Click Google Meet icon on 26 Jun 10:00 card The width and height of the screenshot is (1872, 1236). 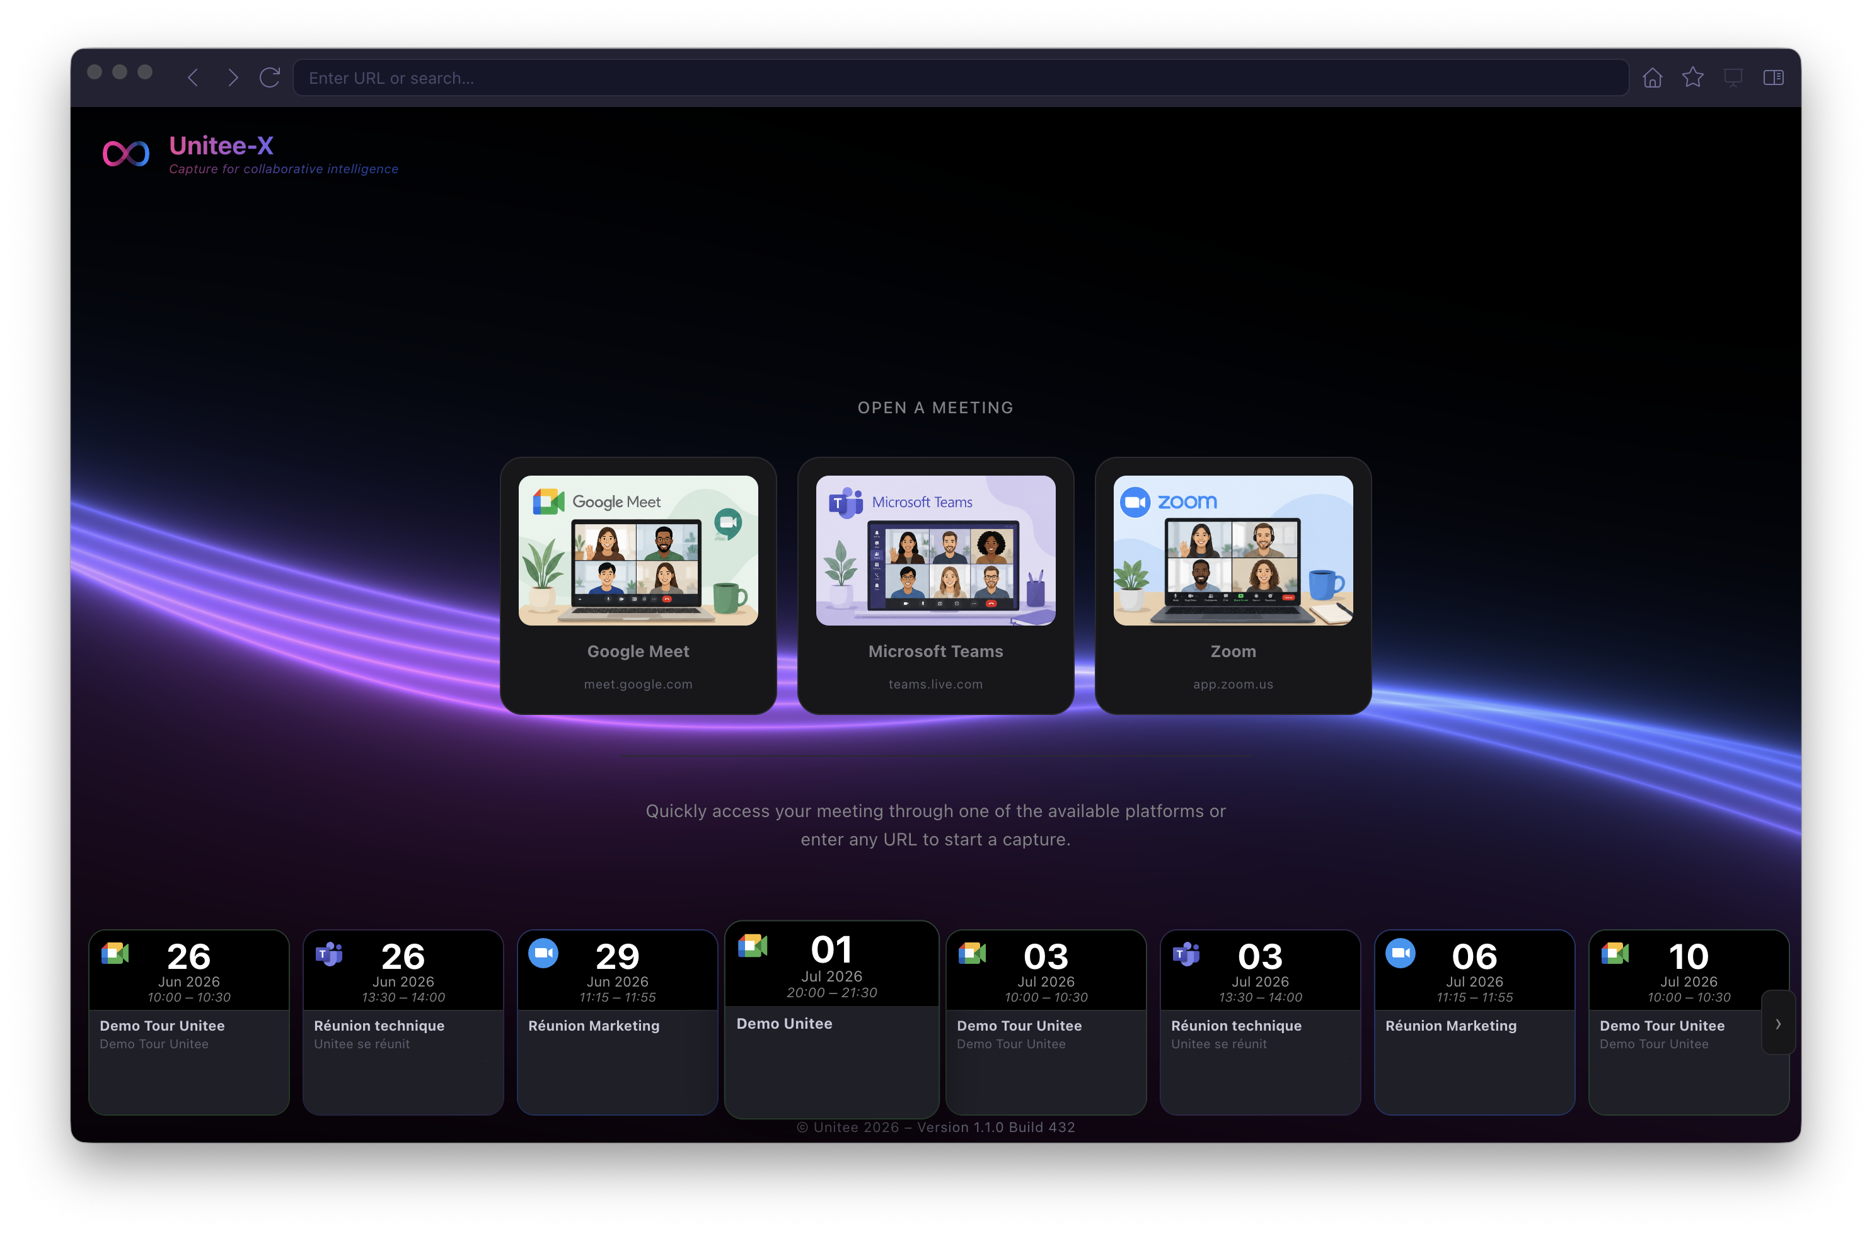click(115, 953)
